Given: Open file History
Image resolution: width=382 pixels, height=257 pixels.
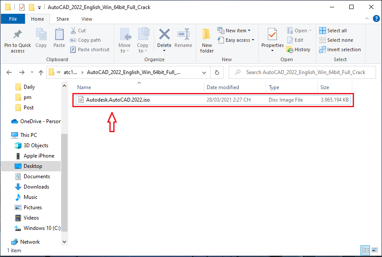Looking at the screenshot, I should tap(299, 50).
